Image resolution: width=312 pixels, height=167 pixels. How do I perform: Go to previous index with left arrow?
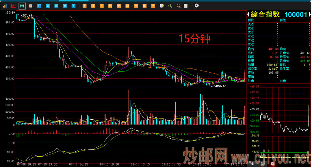tap(248, 14)
